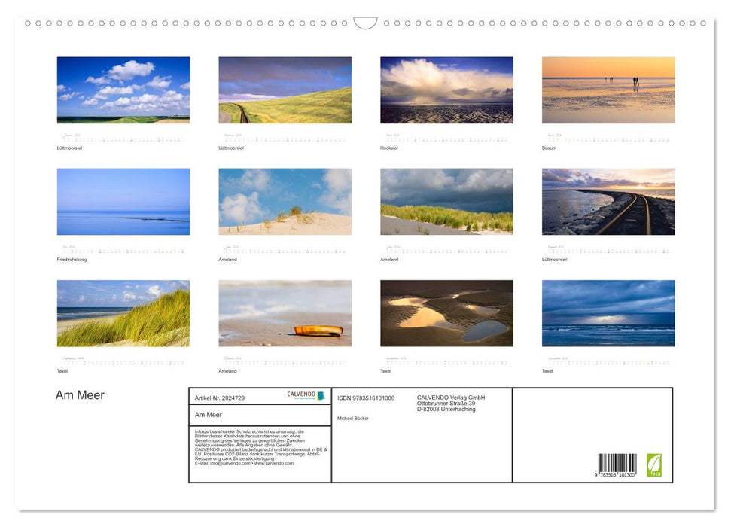Select the railway tracks Lüttmoorsiel photo
The width and height of the screenshot is (731, 527).
[608, 201]
